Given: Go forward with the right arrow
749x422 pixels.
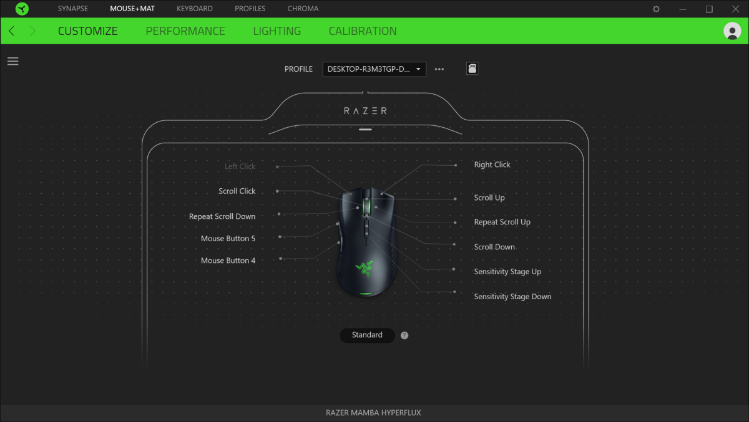Looking at the screenshot, I should 32,31.
